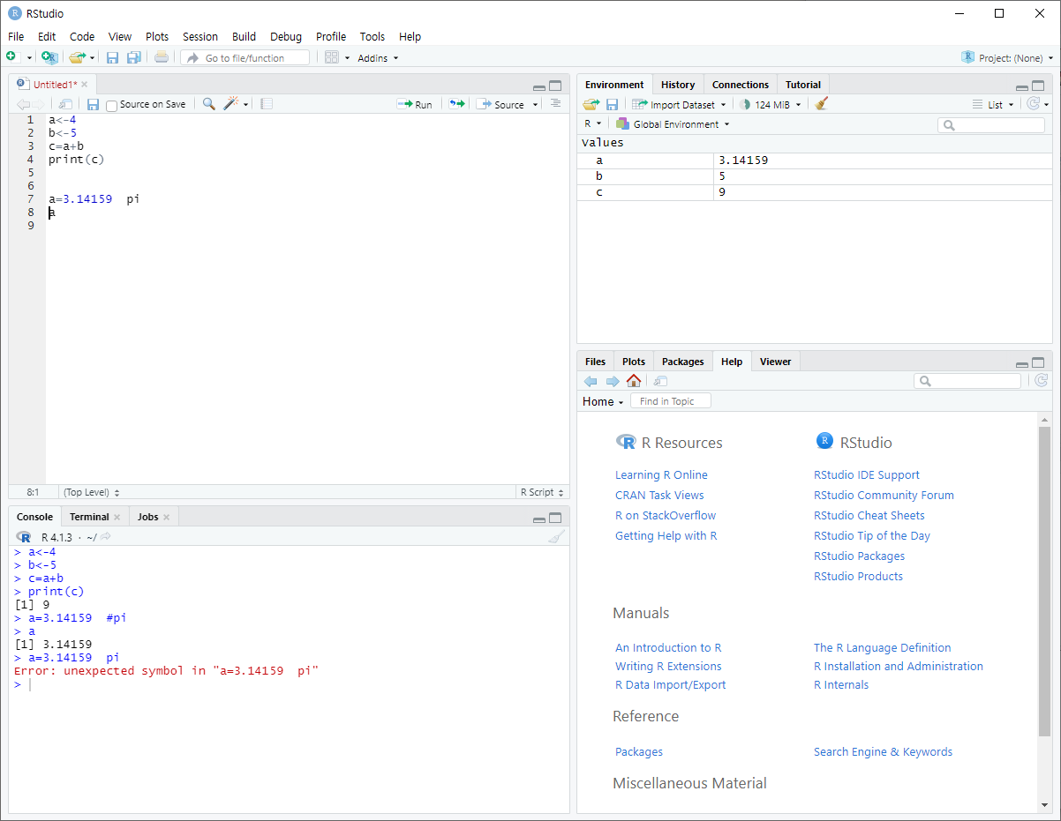Open 124 MiB memory usage dropdown
Image resolution: width=1061 pixels, height=821 pixels.
(770, 104)
